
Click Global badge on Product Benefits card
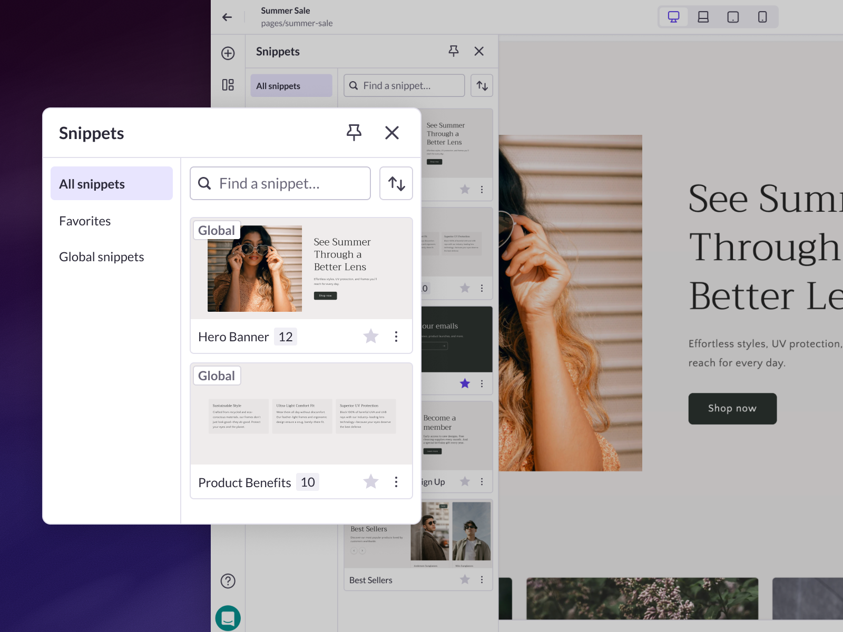[217, 376]
